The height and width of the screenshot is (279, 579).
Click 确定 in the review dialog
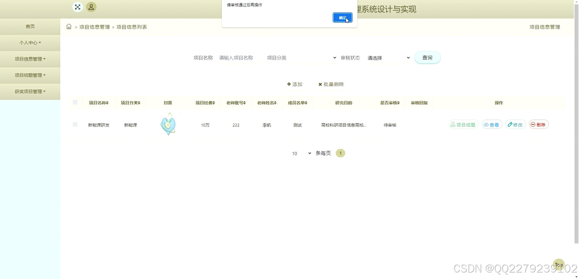[x=342, y=17]
